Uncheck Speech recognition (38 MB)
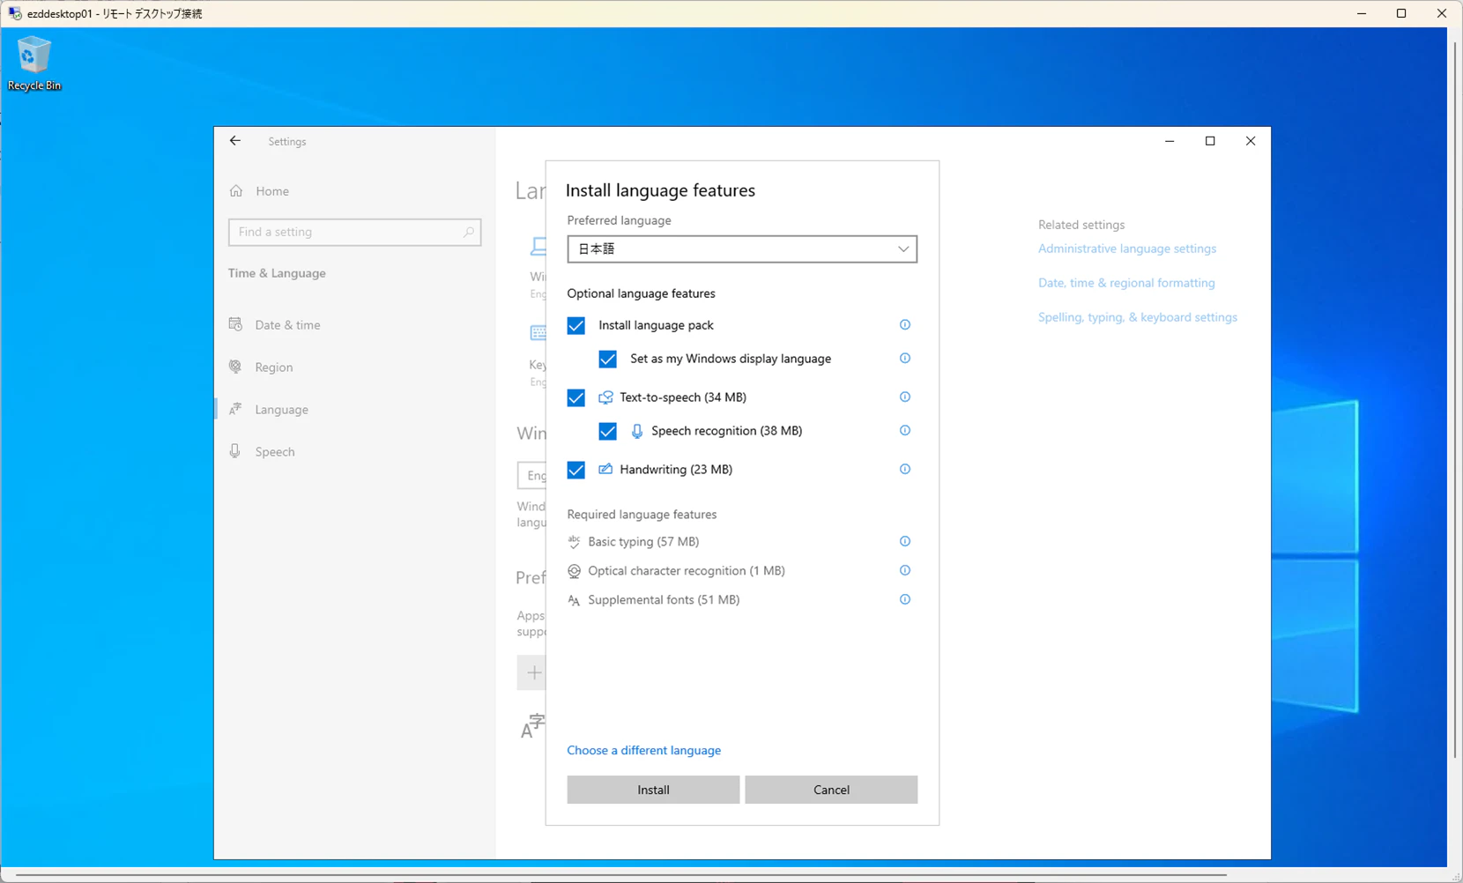The height and width of the screenshot is (883, 1463). pos(608,432)
